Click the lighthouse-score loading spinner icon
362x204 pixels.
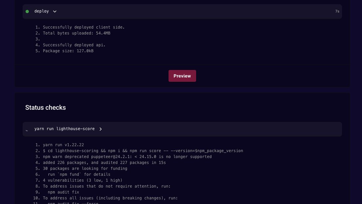[27, 130]
